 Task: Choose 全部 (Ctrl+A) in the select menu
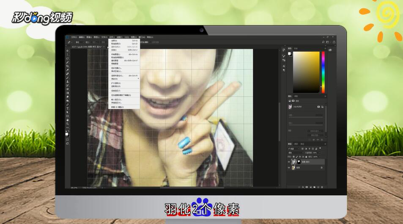tap(124, 41)
